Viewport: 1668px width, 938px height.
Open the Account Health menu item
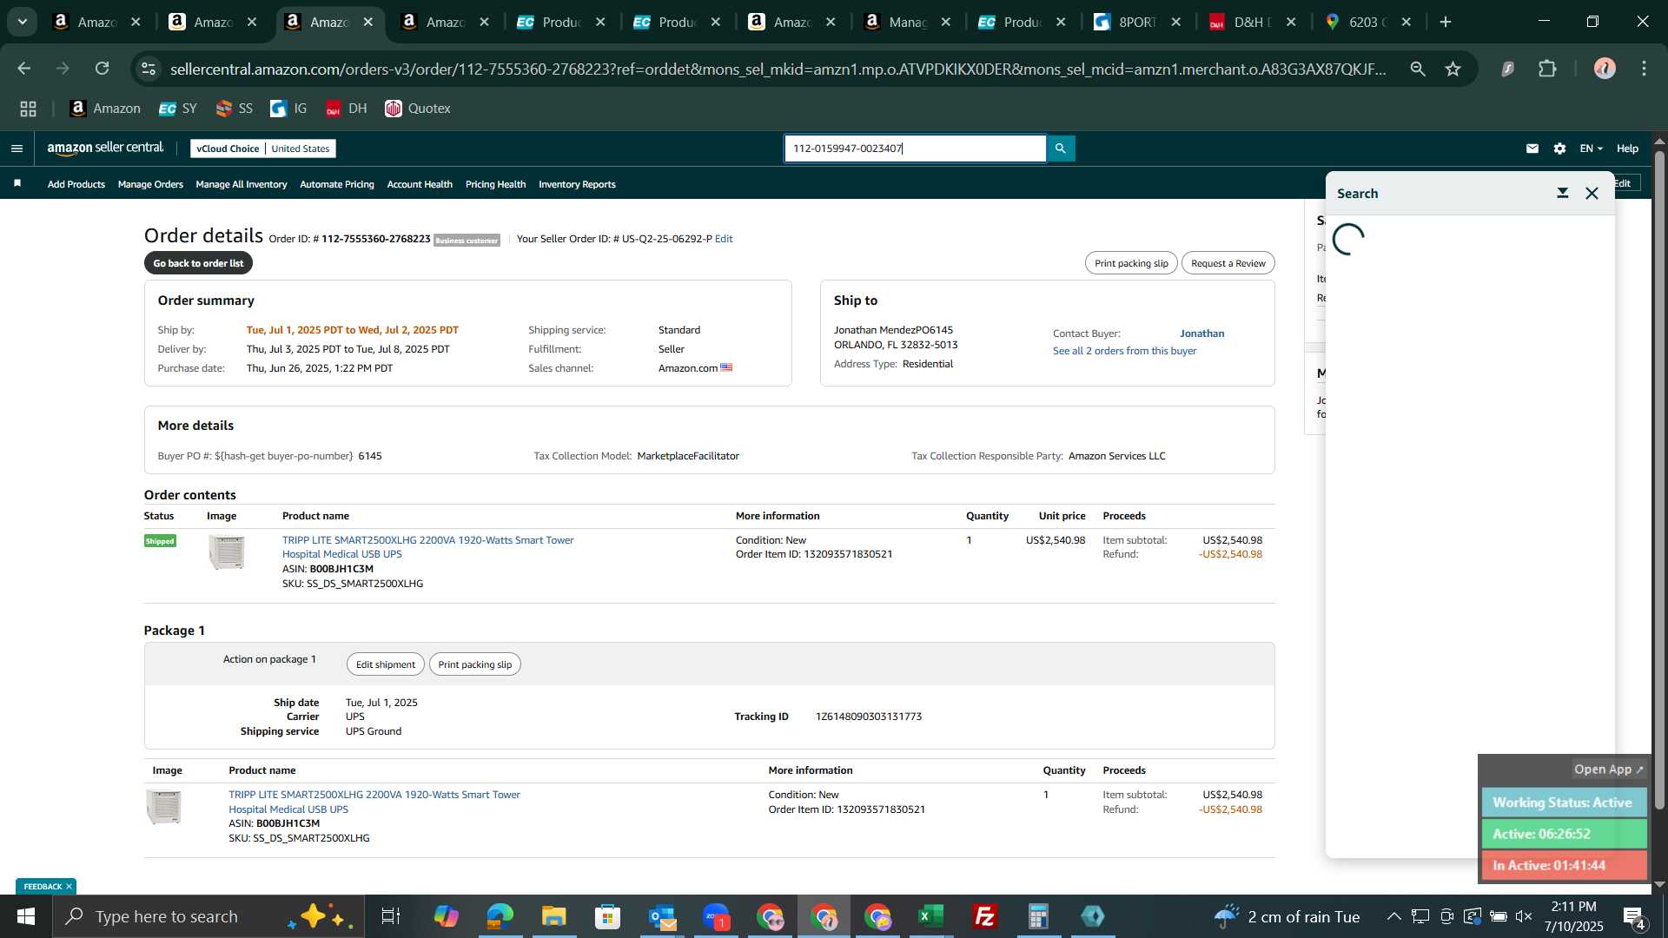pos(420,184)
